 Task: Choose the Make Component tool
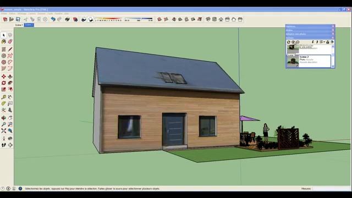click(10, 35)
